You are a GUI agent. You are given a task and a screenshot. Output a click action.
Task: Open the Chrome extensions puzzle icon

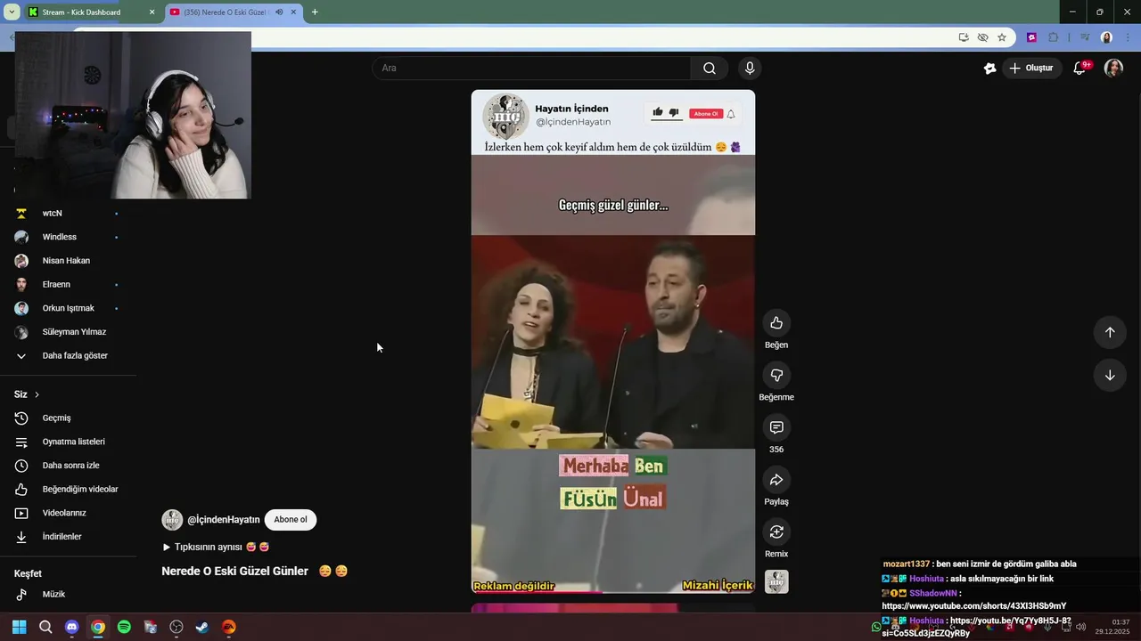click(1054, 37)
